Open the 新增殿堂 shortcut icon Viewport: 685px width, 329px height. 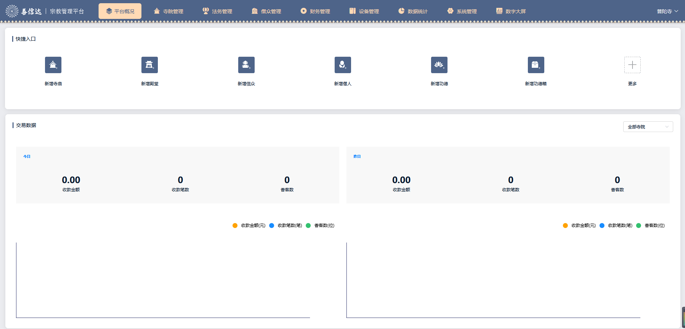[150, 65]
